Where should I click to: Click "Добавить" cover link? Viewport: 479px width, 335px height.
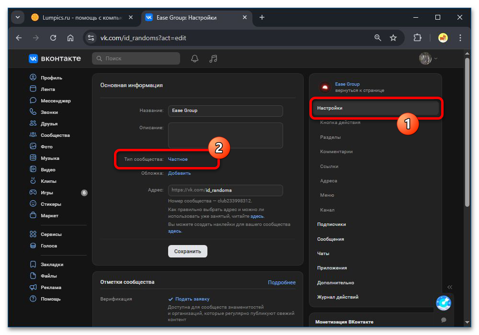click(x=179, y=173)
